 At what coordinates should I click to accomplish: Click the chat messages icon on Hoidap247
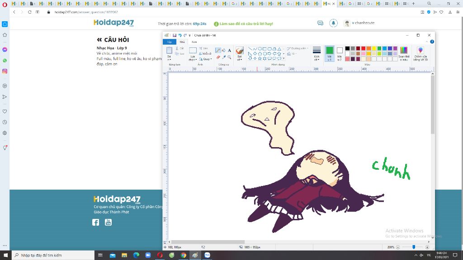point(321,23)
